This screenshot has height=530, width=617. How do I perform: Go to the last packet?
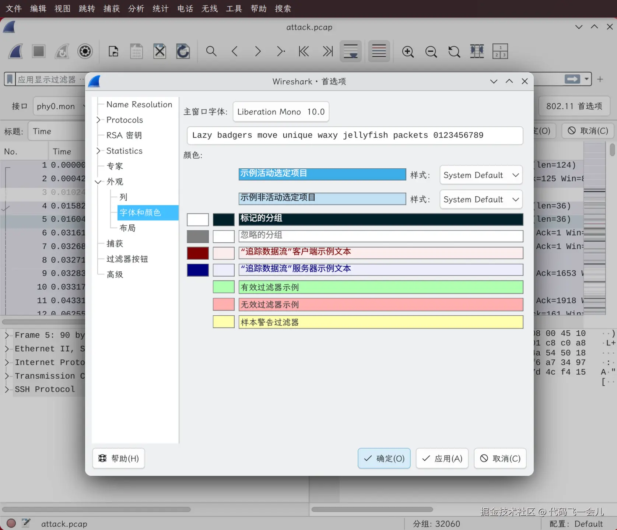coord(327,51)
